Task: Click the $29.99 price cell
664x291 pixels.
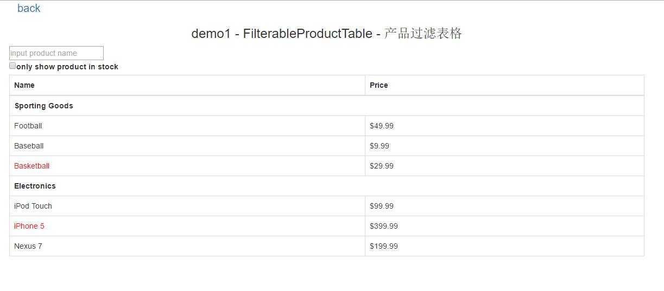Action: 382,166
